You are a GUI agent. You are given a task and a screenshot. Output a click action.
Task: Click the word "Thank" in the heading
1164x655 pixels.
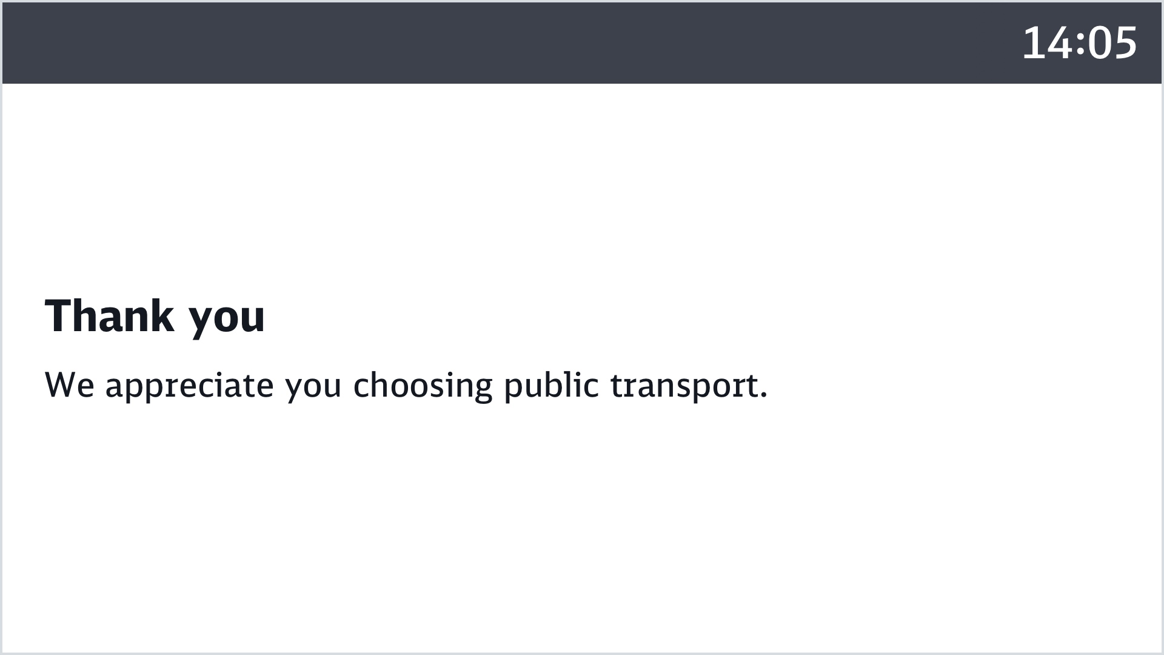click(109, 316)
